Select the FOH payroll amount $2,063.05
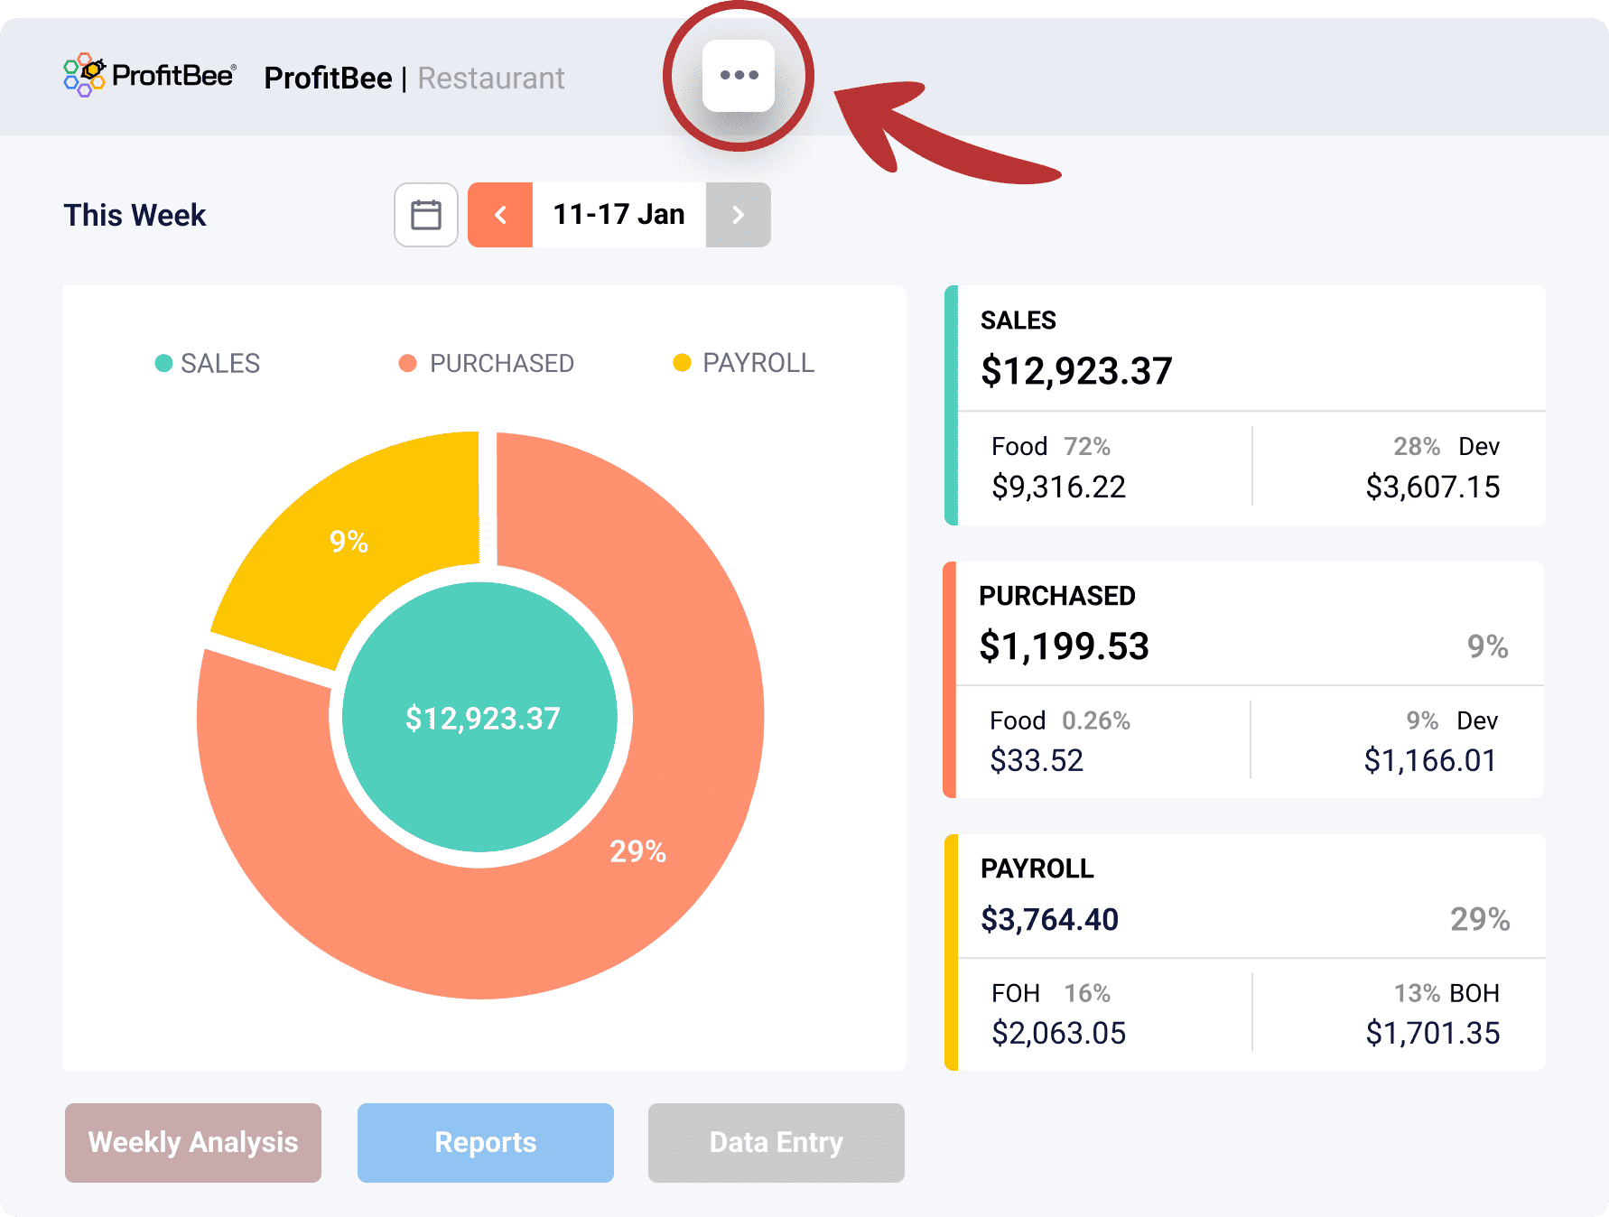Image resolution: width=1609 pixels, height=1217 pixels. pos(1058,1033)
